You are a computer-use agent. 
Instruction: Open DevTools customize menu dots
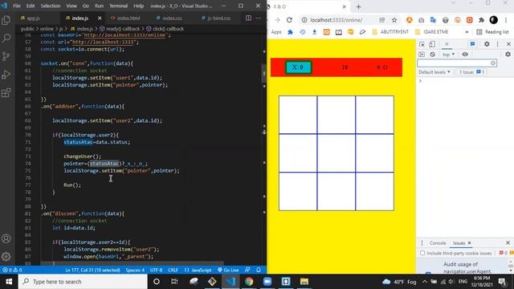click(x=498, y=44)
